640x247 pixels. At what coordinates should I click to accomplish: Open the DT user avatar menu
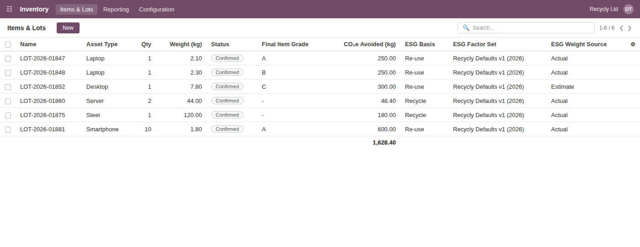(629, 9)
